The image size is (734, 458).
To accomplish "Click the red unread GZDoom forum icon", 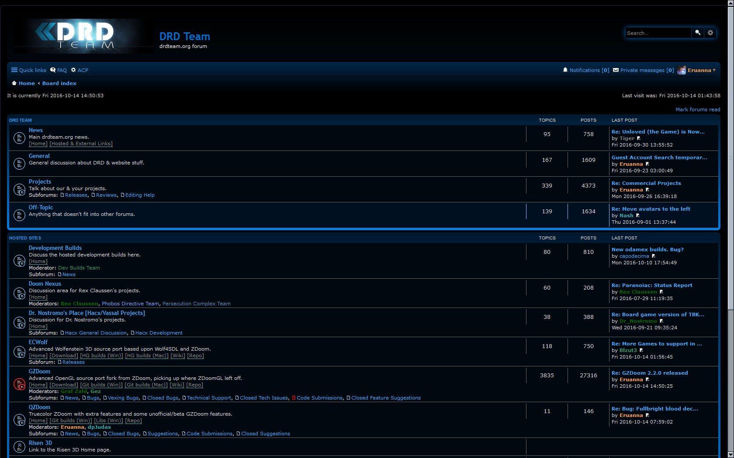I will 19,384.
